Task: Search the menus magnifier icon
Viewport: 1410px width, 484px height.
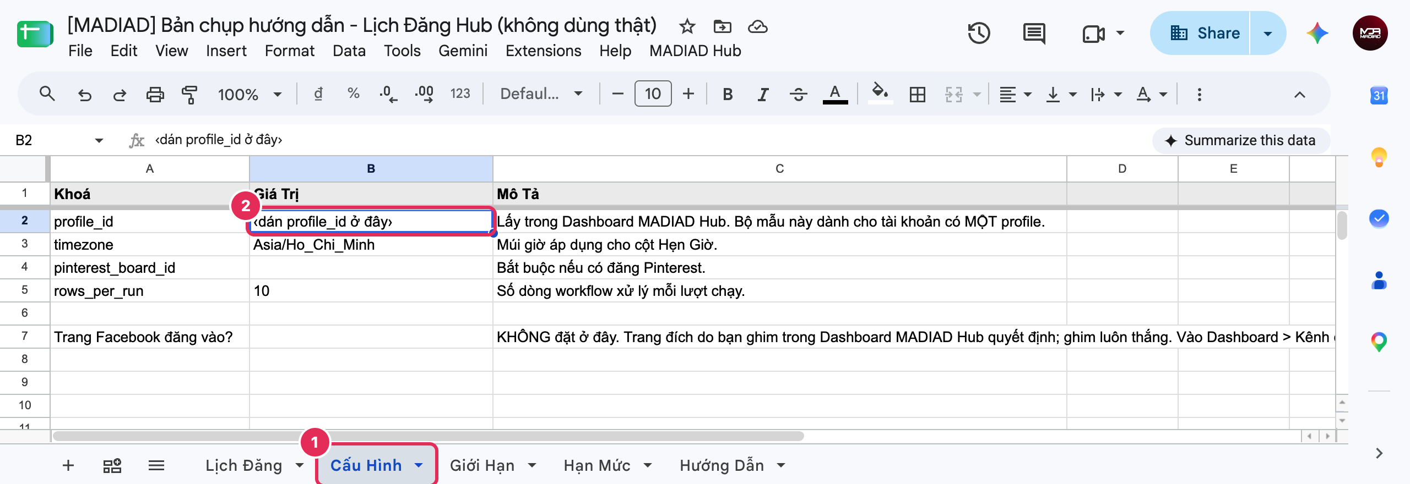Action: [47, 94]
